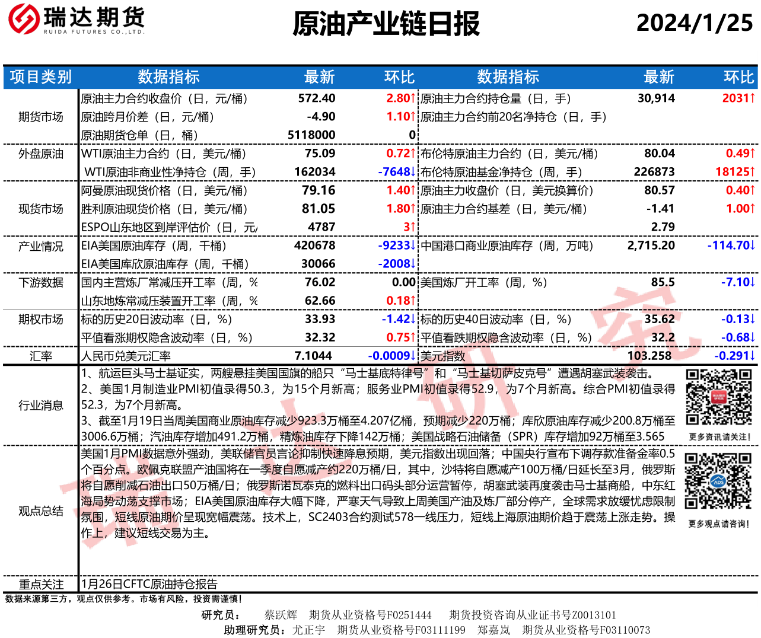Click the QR code above 更多资讯请关注
Image resolution: width=761 pixels, height=638 pixels.
click(x=719, y=397)
